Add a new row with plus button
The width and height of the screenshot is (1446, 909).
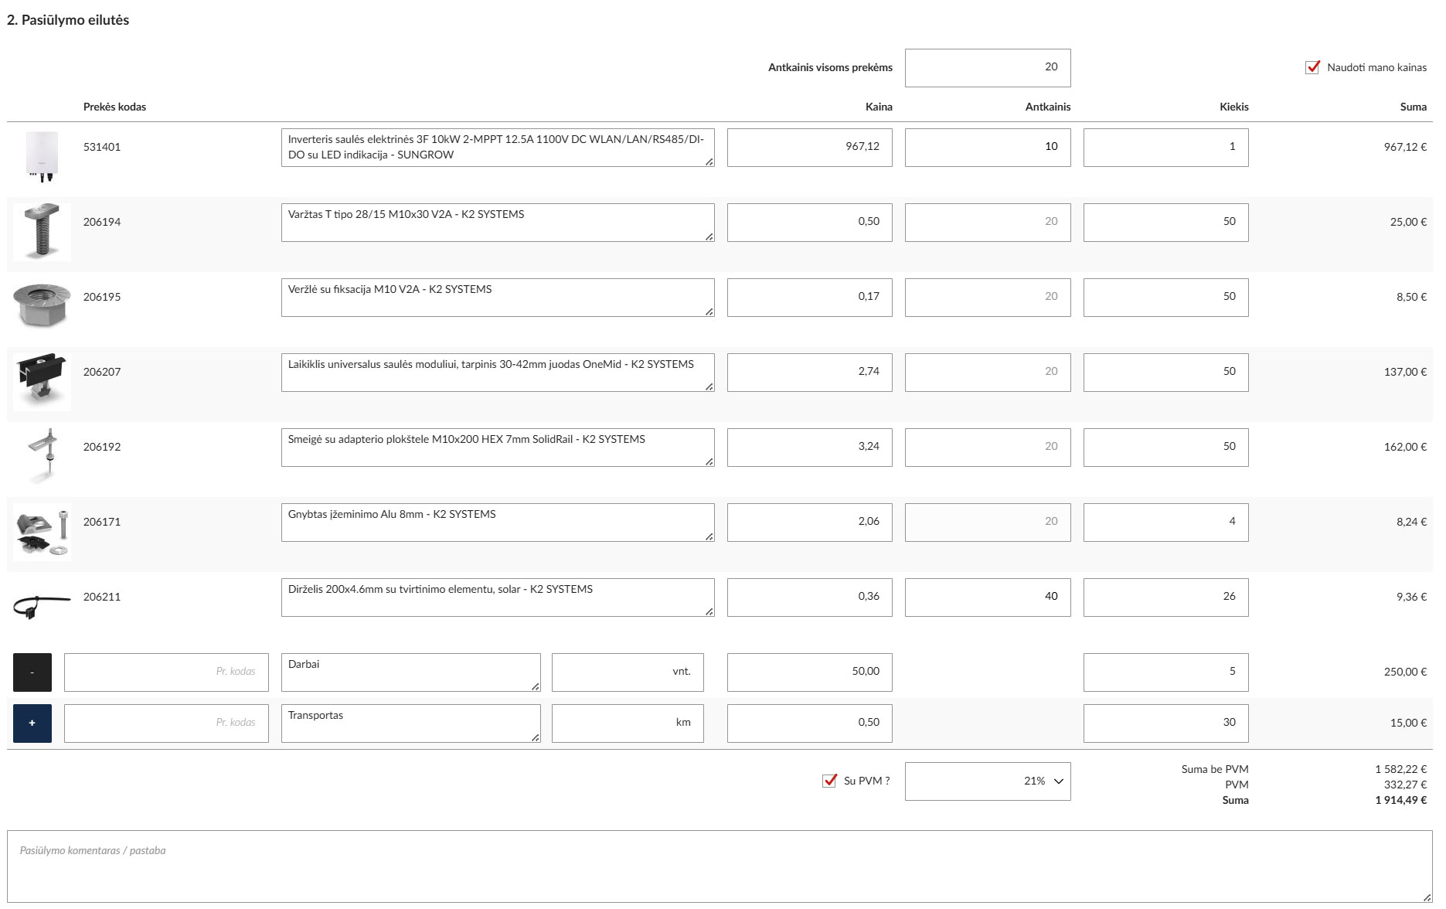click(x=32, y=723)
